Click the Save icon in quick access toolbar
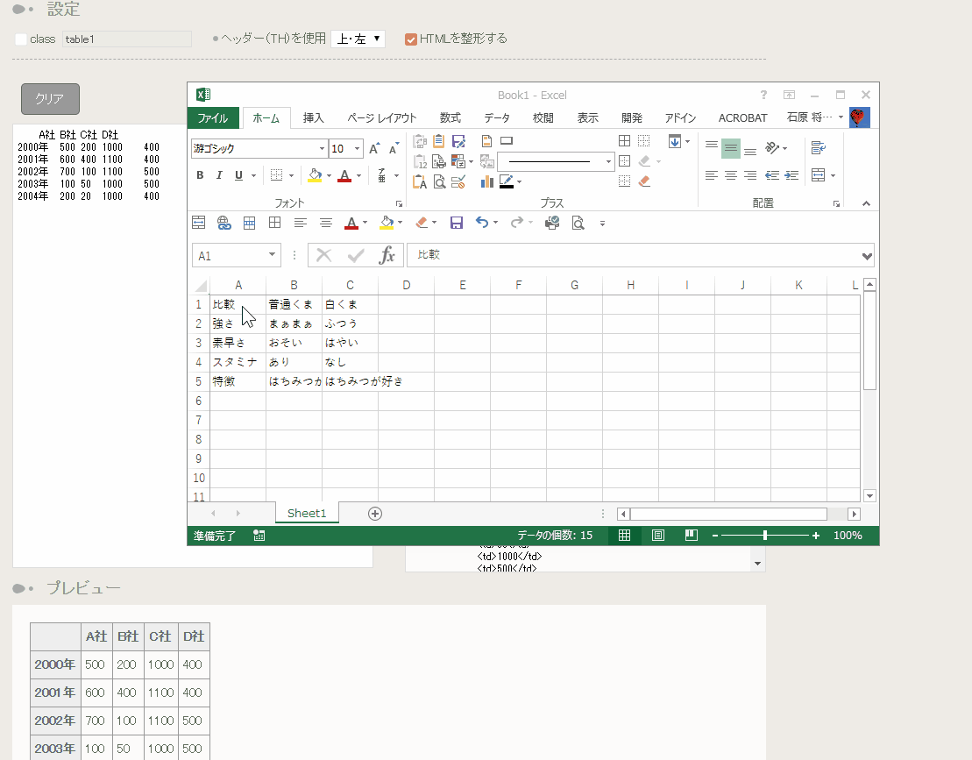This screenshot has height=760, width=972. click(457, 223)
